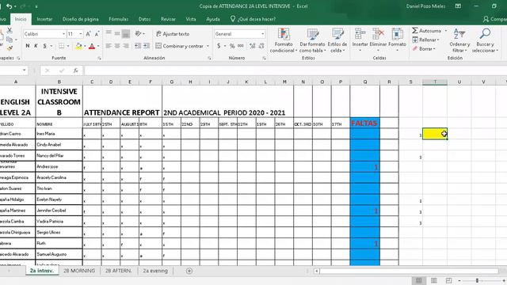
Task: Increase the cell indent
Action: [147, 46]
